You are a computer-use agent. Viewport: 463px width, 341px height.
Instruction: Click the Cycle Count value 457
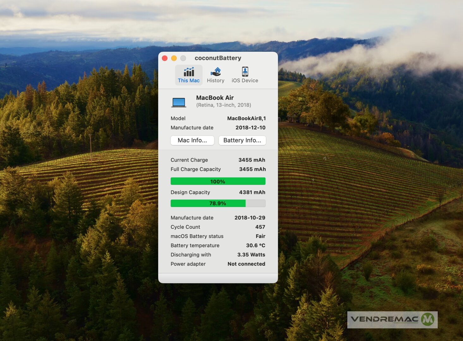point(260,227)
